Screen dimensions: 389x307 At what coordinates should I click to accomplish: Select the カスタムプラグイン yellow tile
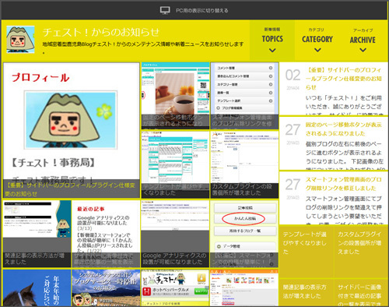[x=361, y=252]
